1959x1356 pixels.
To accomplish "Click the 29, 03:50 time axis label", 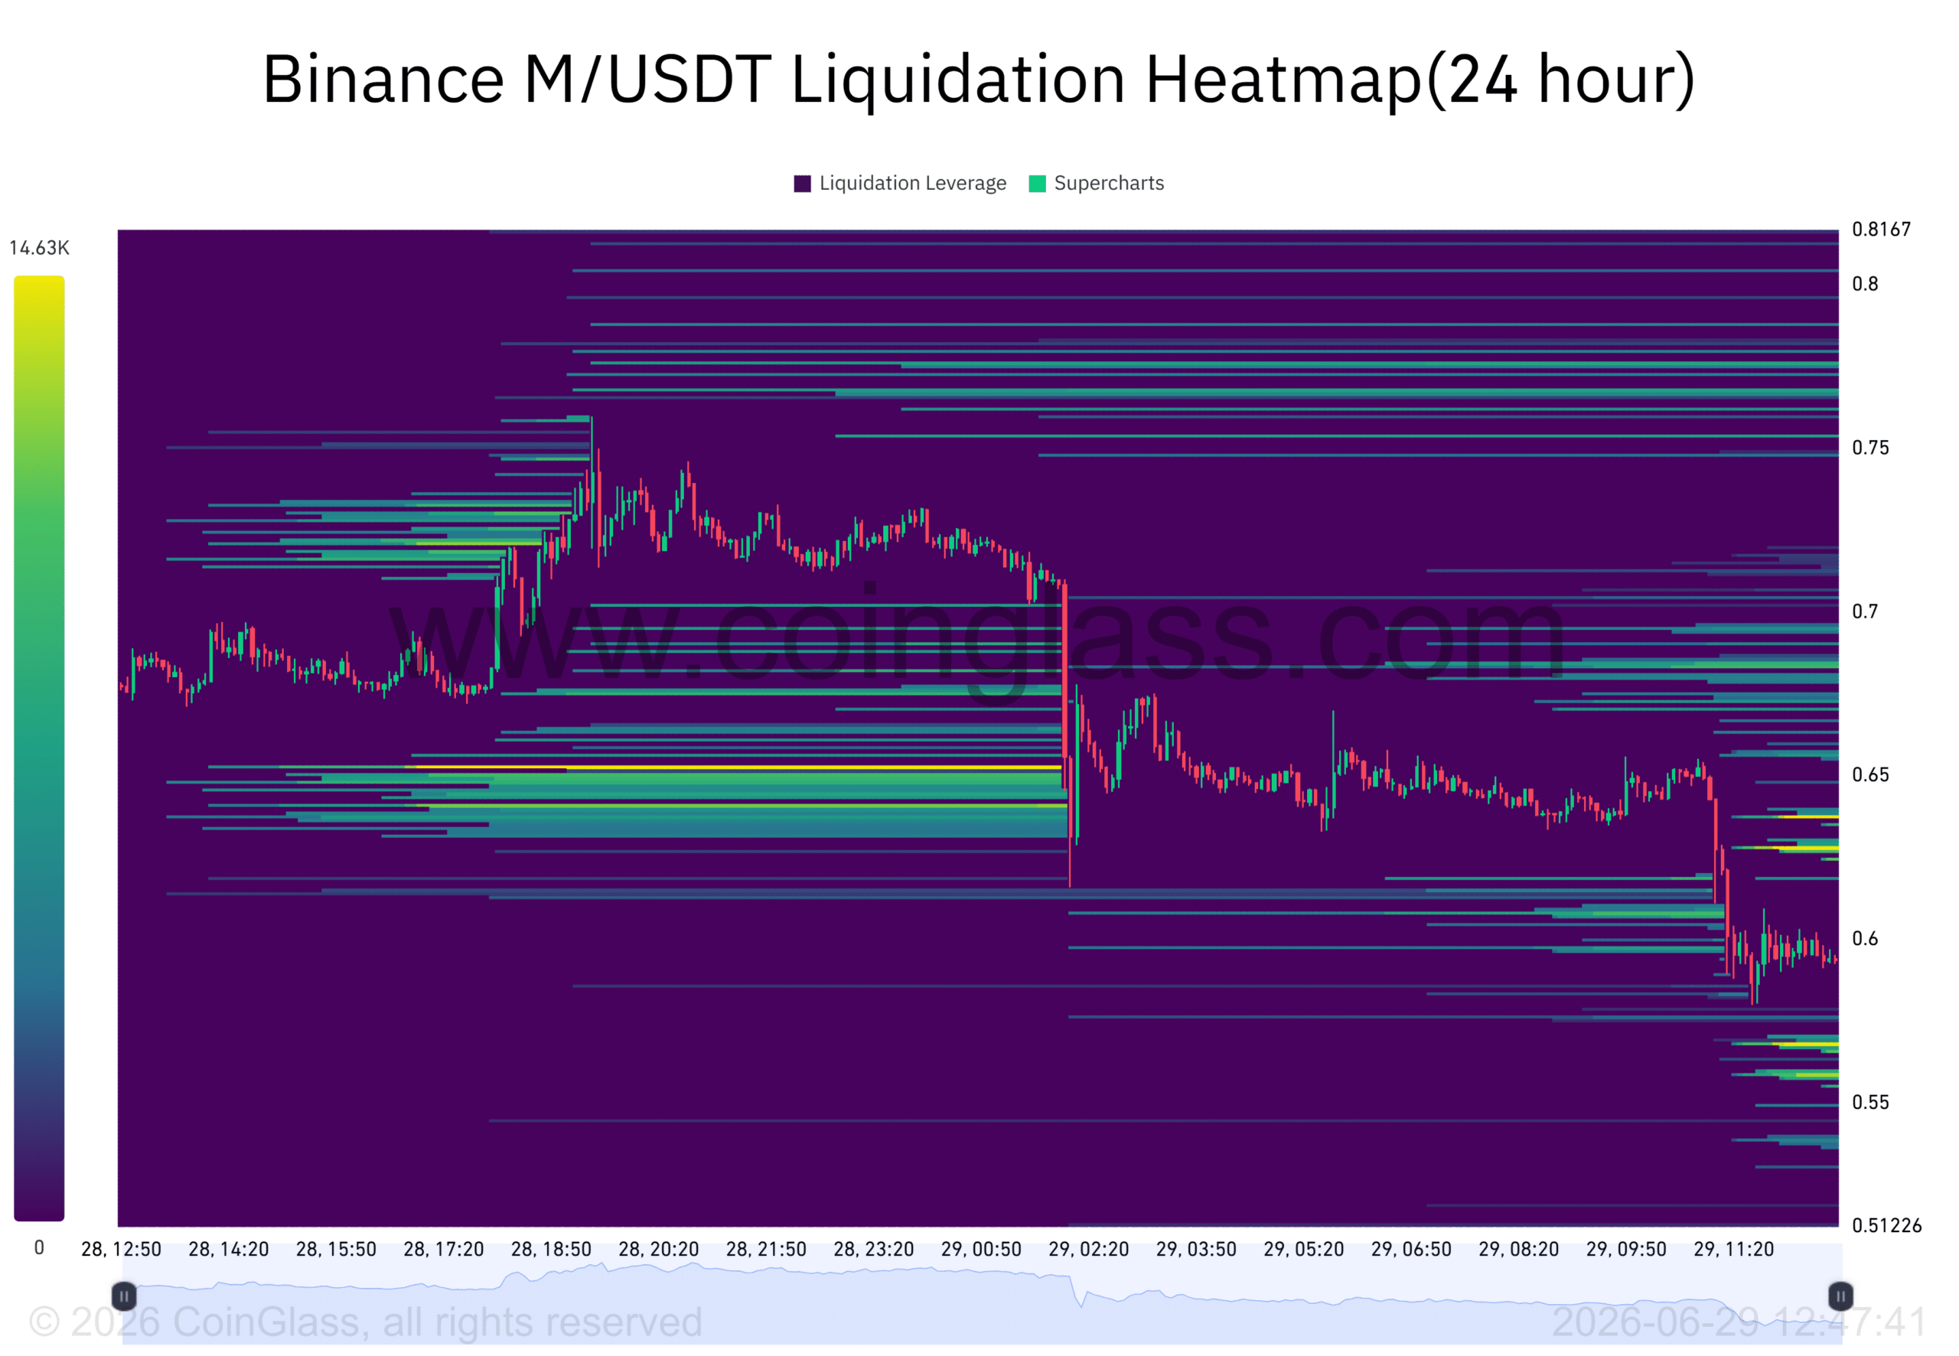I will pyautogui.click(x=1196, y=1249).
